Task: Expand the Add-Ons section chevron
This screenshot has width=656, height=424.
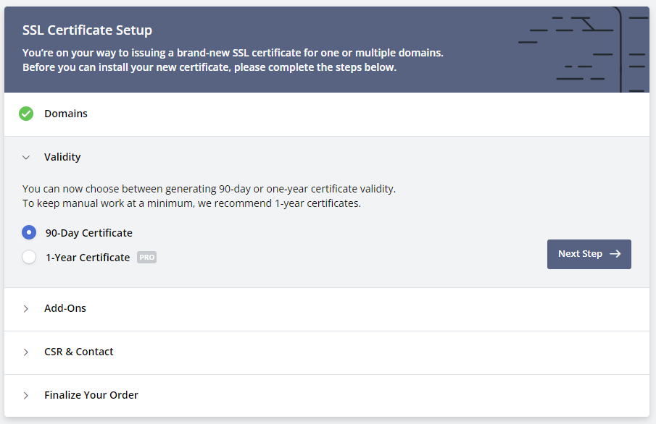Action: point(26,309)
